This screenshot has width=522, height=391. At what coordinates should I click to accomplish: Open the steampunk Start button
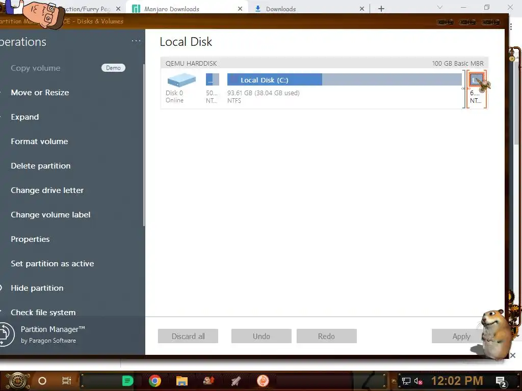[x=17, y=381]
